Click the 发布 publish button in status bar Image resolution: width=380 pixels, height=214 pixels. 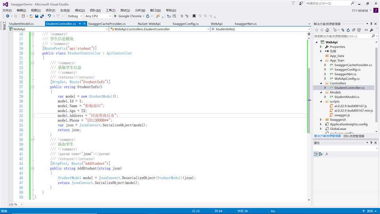pos(369,211)
